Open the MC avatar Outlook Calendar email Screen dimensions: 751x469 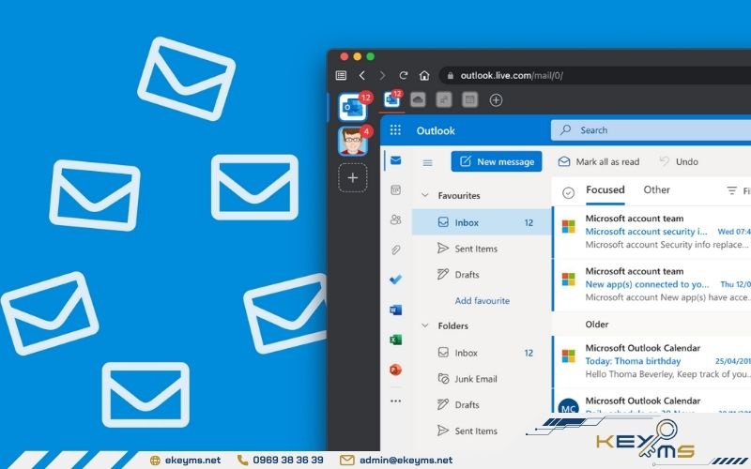651,401
